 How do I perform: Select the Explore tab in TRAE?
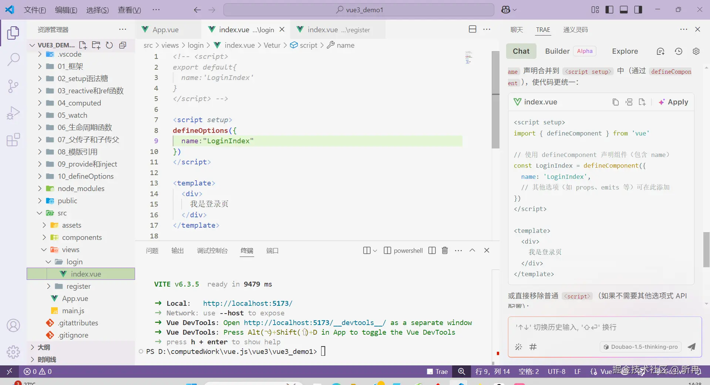[x=625, y=51]
